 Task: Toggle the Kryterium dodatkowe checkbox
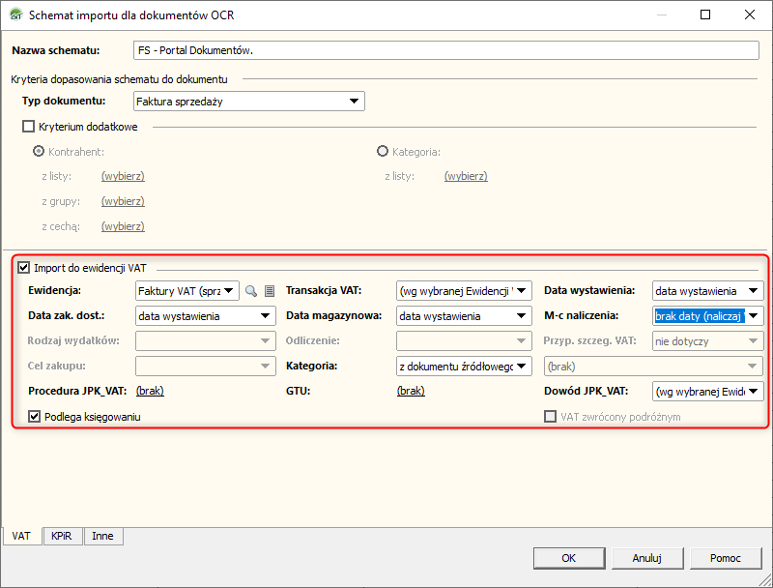point(29,127)
